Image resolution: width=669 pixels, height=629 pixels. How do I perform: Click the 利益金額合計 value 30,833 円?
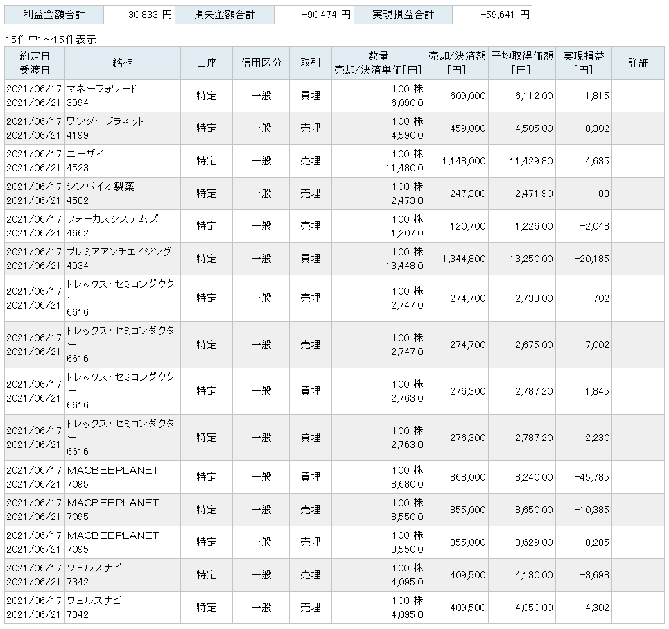click(x=150, y=15)
